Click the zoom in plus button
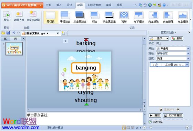Viewport: 193px width, 131px height. click(x=187, y=128)
